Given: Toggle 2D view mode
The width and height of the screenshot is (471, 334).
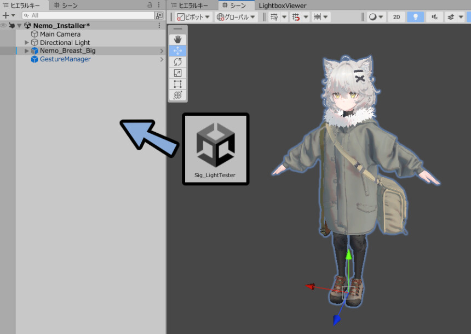Looking at the screenshot, I should [397, 17].
